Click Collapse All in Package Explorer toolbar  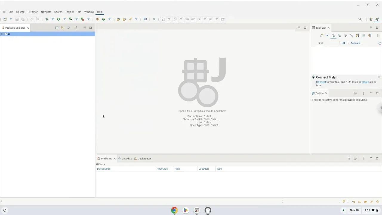(x=57, y=27)
